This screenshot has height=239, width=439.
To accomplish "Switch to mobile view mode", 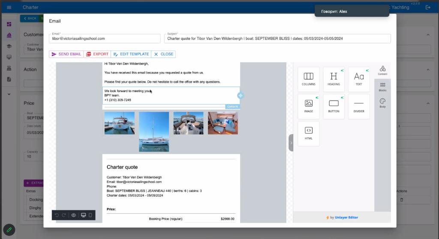I will [x=90, y=215].
